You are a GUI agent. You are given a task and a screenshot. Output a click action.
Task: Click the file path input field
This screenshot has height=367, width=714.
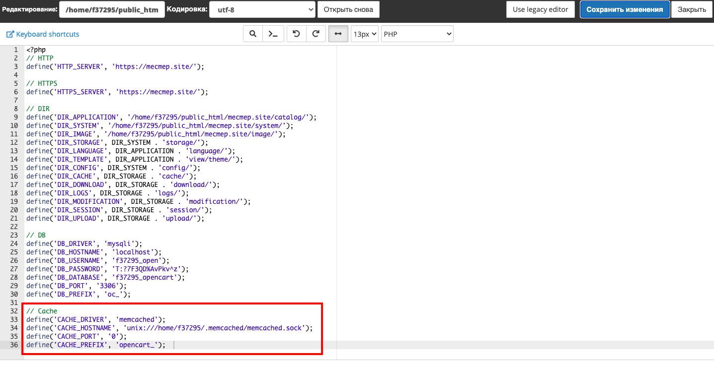[112, 9]
